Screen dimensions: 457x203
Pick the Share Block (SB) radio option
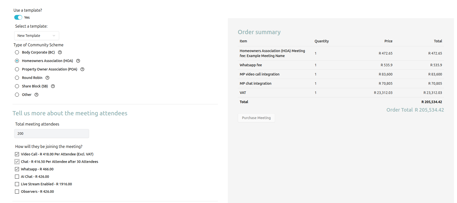(17, 86)
